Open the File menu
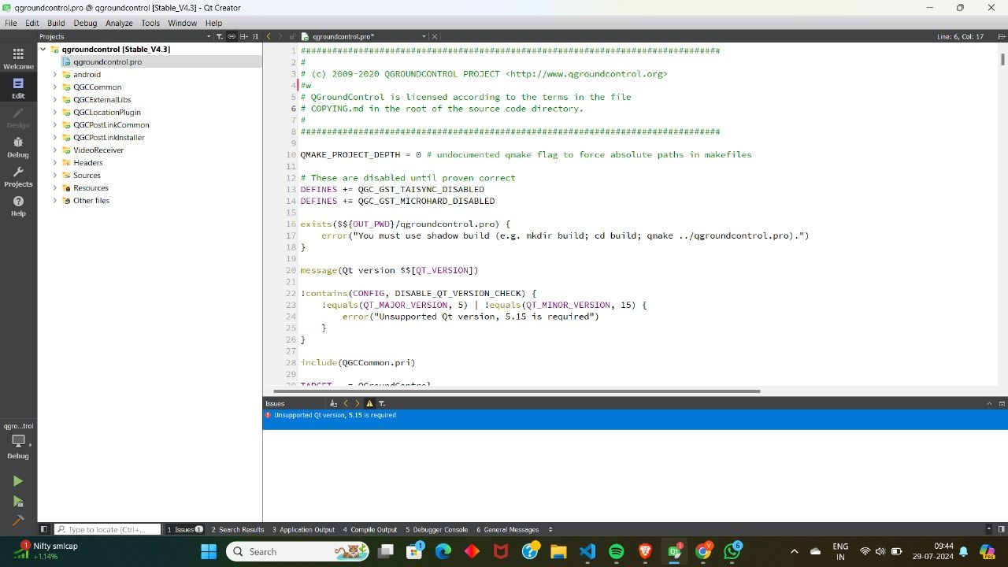The width and height of the screenshot is (1008, 567). pyautogui.click(x=11, y=23)
